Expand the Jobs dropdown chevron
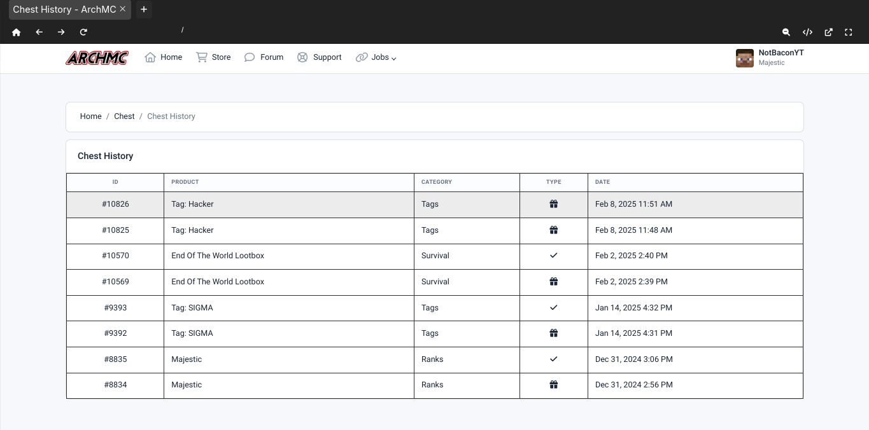This screenshot has height=430, width=869. (x=393, y=58)
